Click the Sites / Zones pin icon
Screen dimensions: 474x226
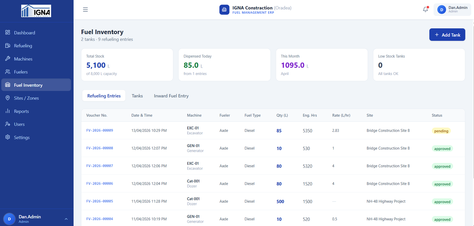pyautogui.click(x=8, y=98)
